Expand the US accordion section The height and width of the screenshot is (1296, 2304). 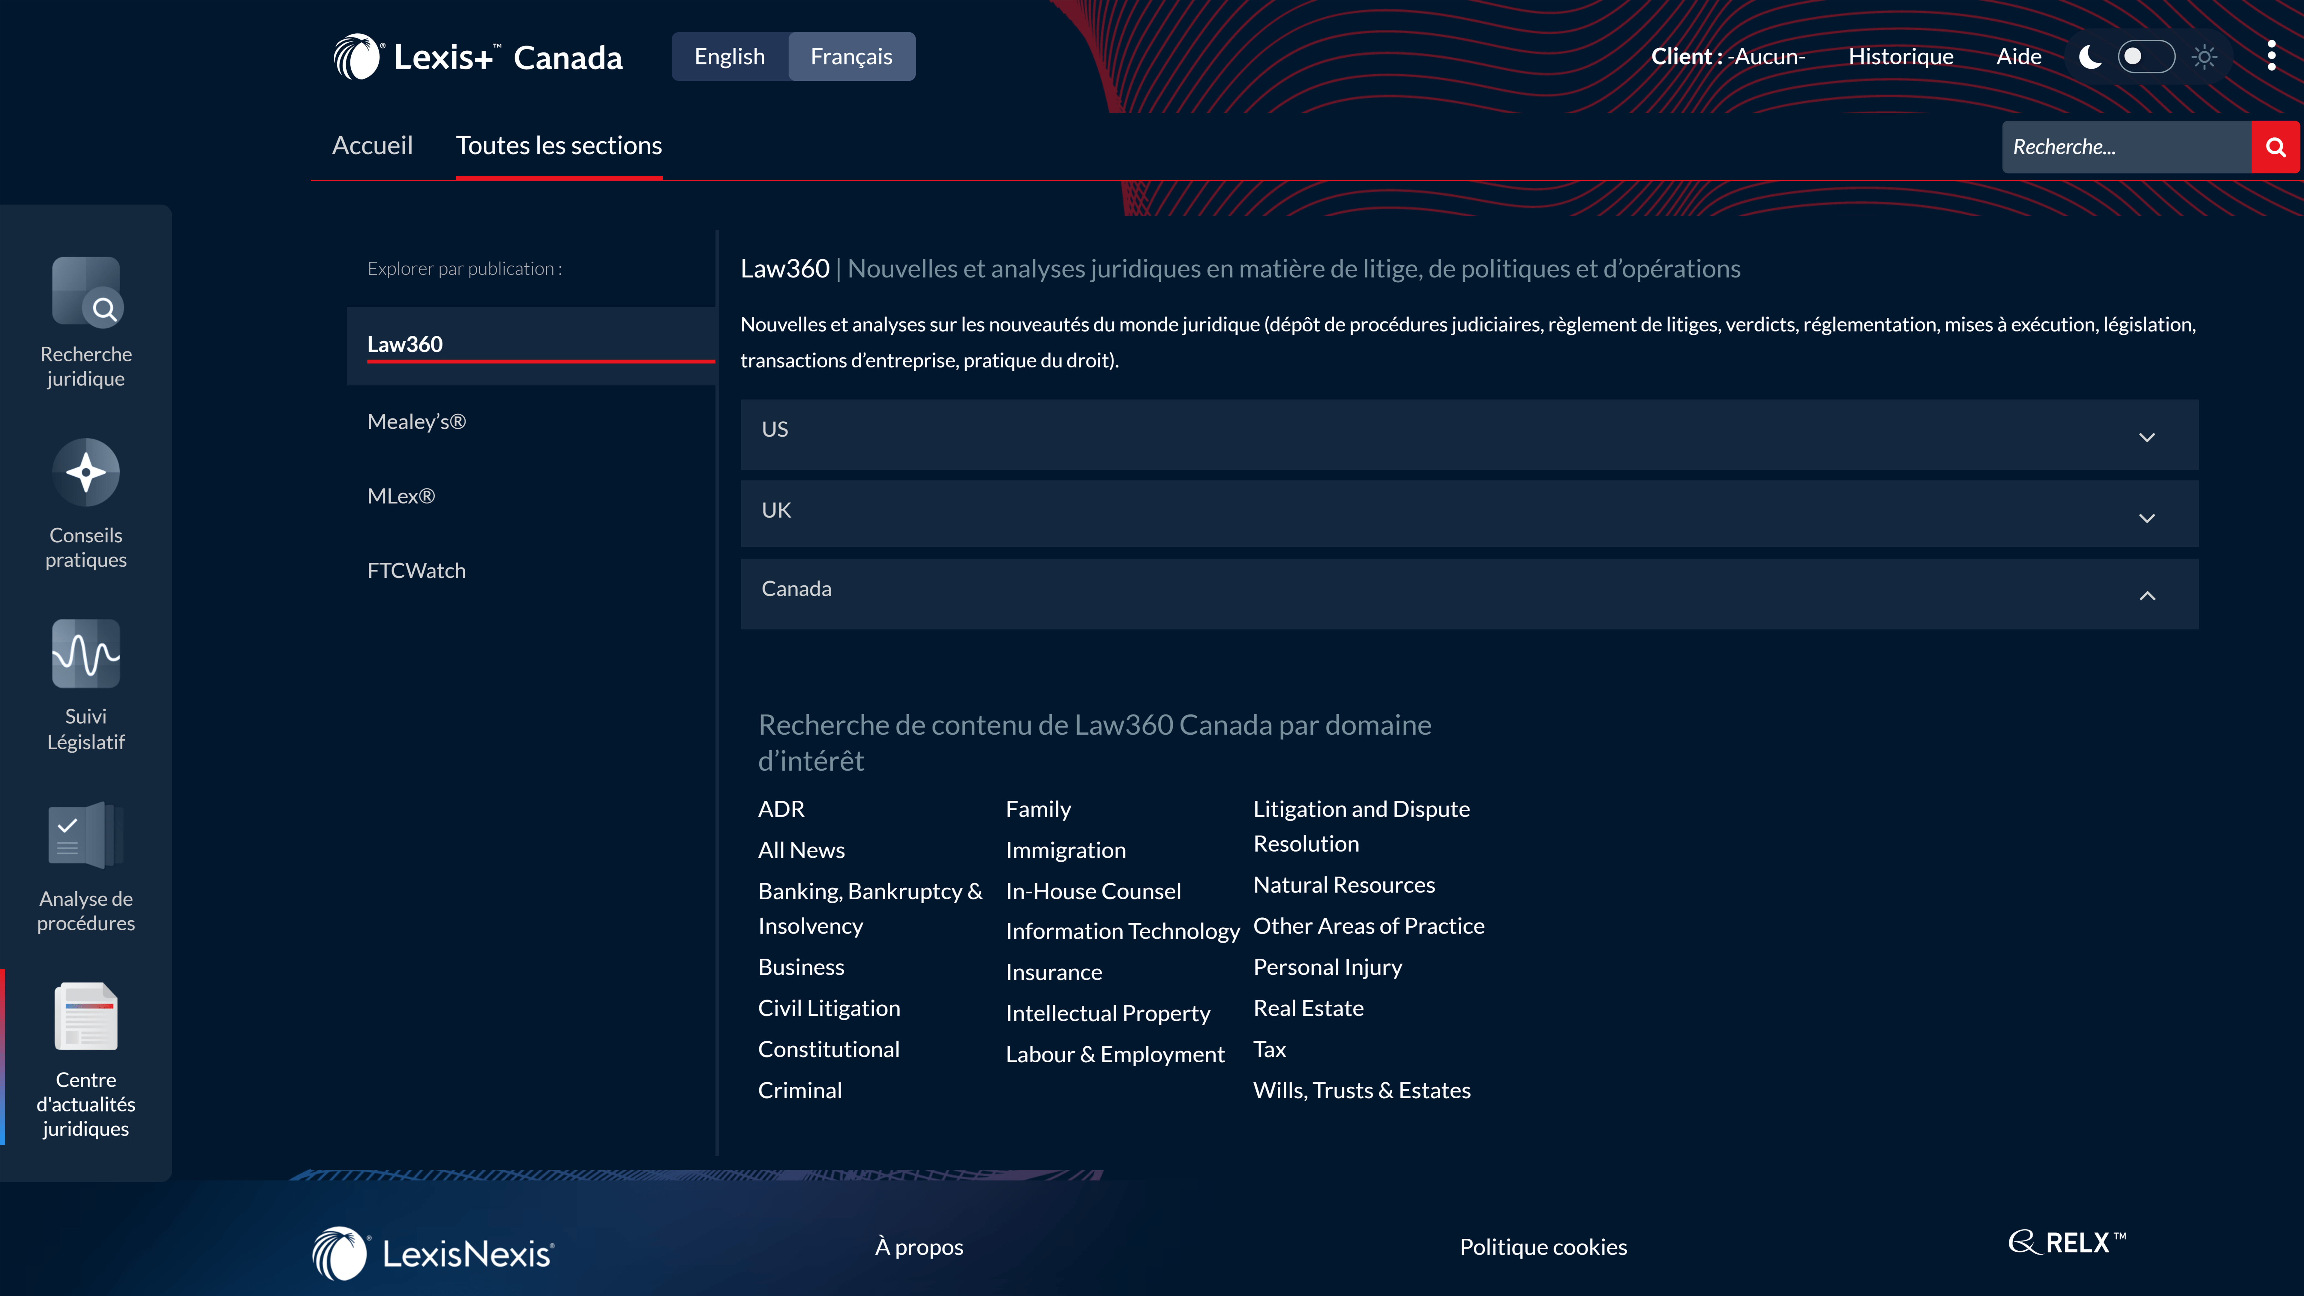tap(1469, 435)
